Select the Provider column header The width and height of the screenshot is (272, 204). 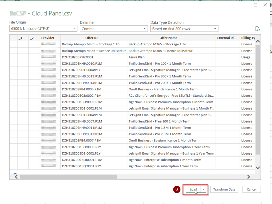(x=50, y=38)
